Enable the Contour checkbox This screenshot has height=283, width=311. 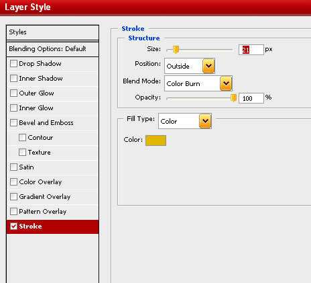click(x=22, y=137)
